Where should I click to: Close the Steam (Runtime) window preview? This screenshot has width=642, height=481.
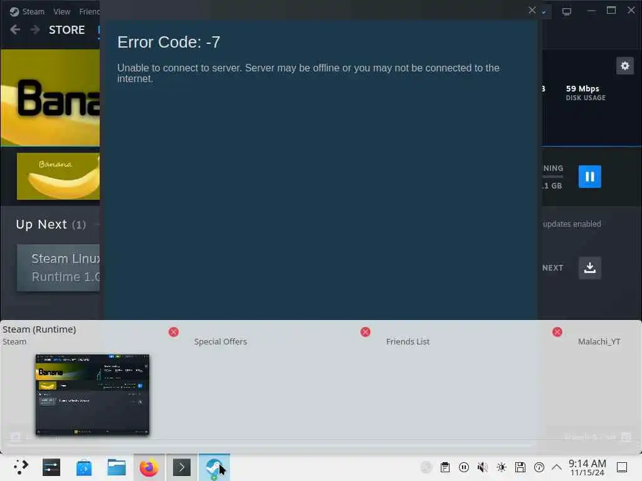(x=174, y=332)
